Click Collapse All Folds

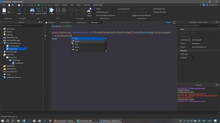159,12
